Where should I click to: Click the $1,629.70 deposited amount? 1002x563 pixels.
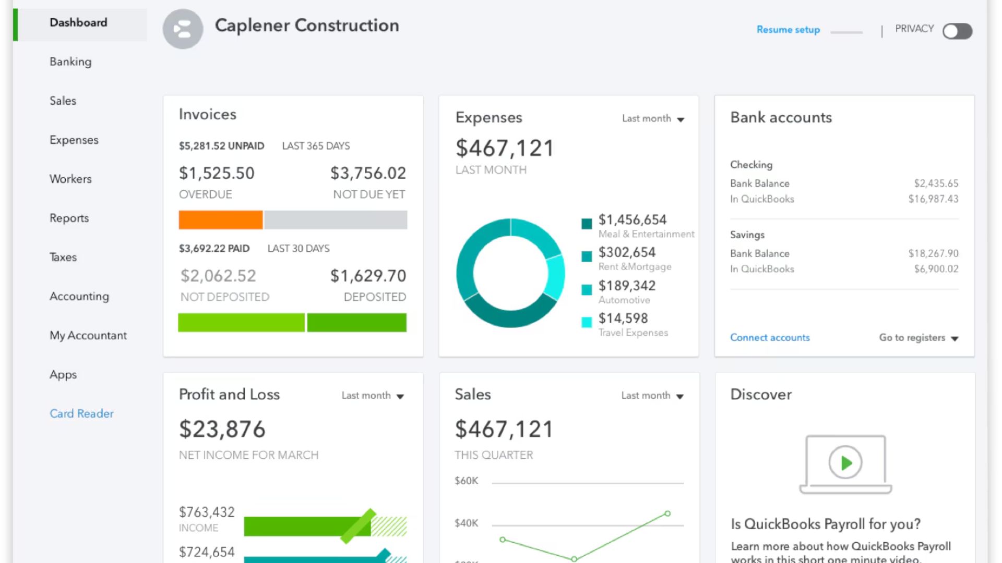[368, 276]
